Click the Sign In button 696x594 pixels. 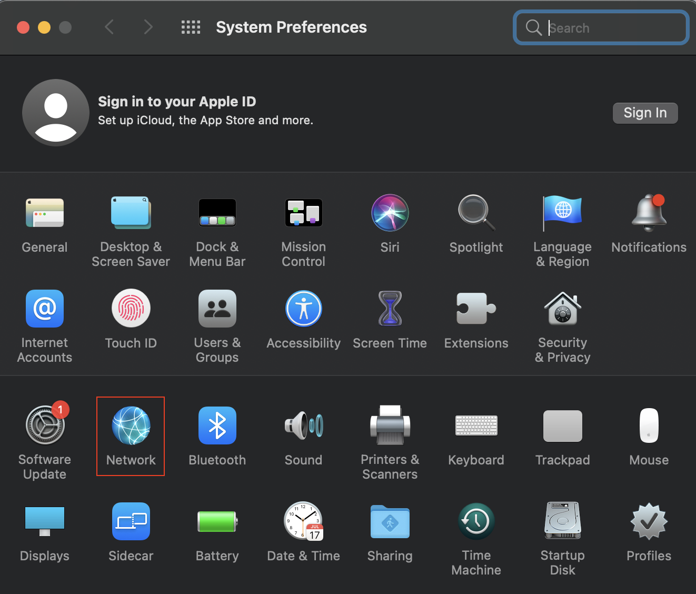tap(645, 113)
